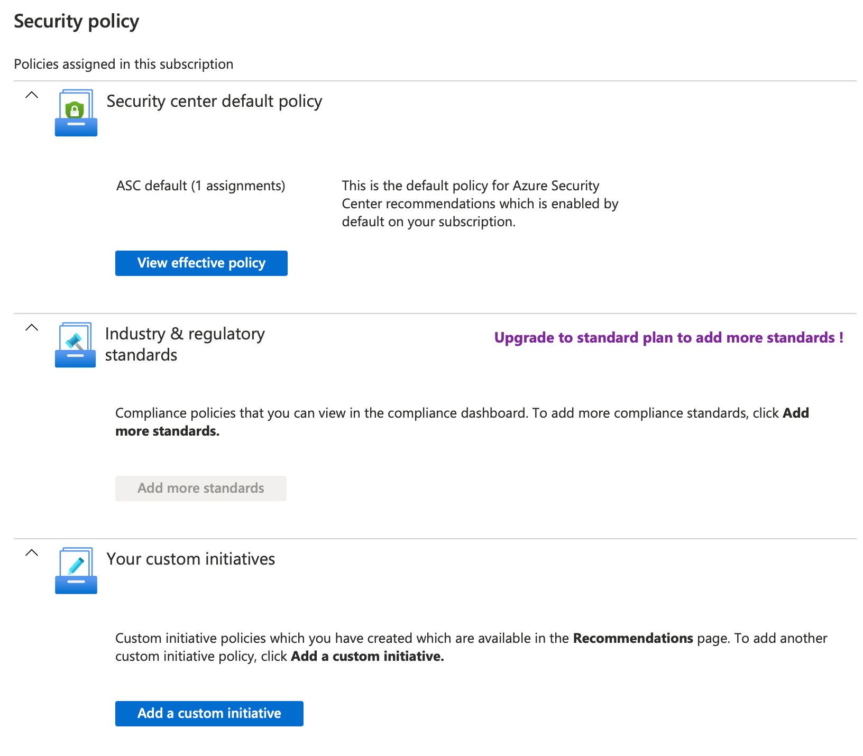Collapse the Your custom initiatives section
Screen dimensions: 863x756
point(32,553)
